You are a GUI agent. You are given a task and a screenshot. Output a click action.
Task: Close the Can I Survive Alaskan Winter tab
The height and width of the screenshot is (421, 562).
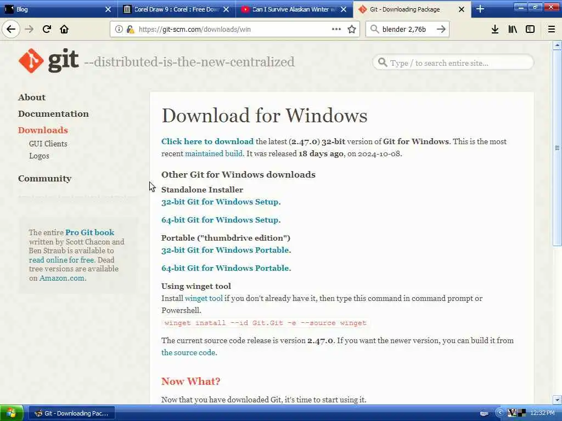click(344, 9)
